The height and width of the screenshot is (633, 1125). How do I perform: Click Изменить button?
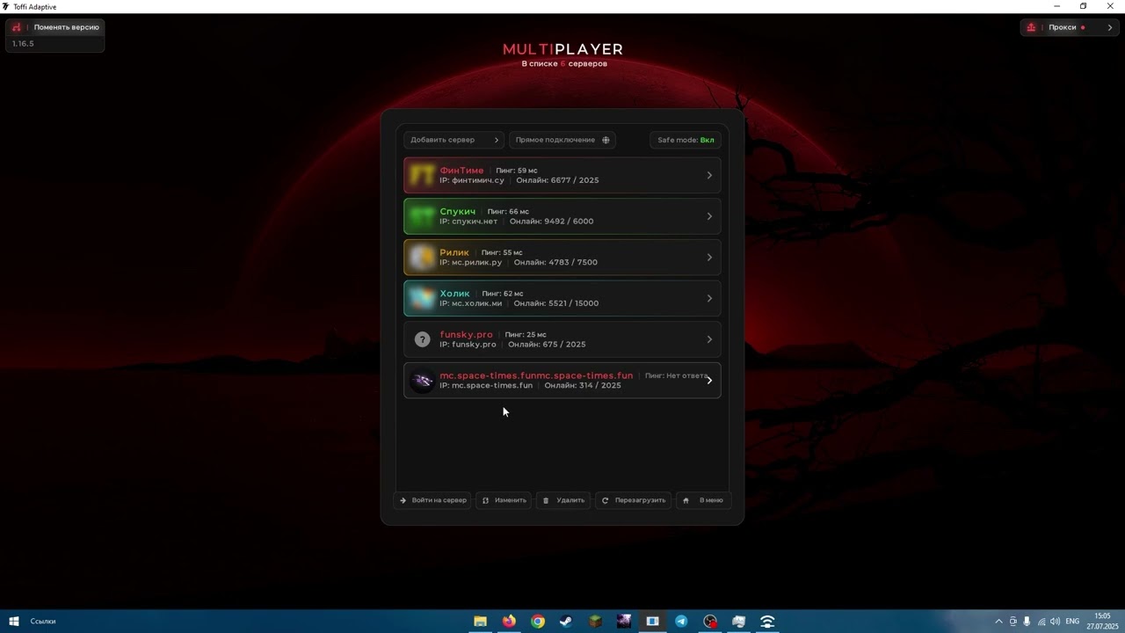click(504, 500)
